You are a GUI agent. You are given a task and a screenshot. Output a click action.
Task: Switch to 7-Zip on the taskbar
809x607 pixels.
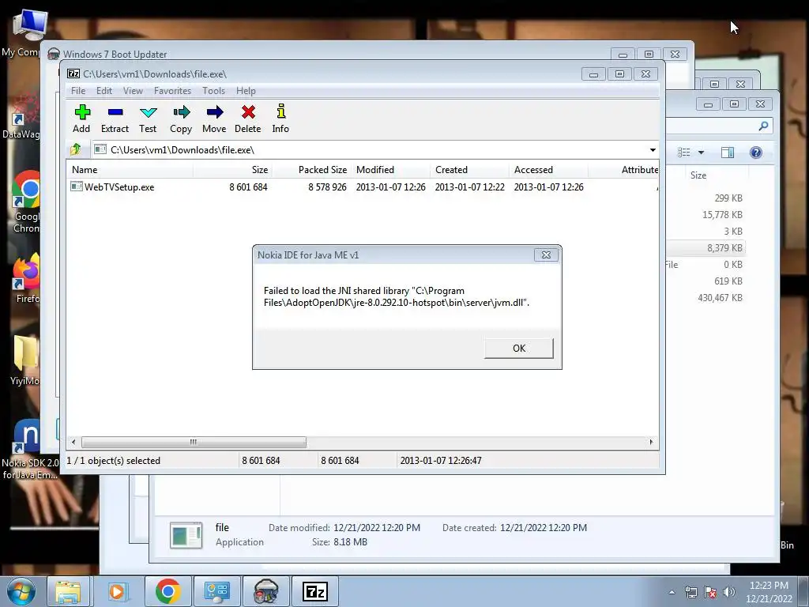click(x=315, y=591)
